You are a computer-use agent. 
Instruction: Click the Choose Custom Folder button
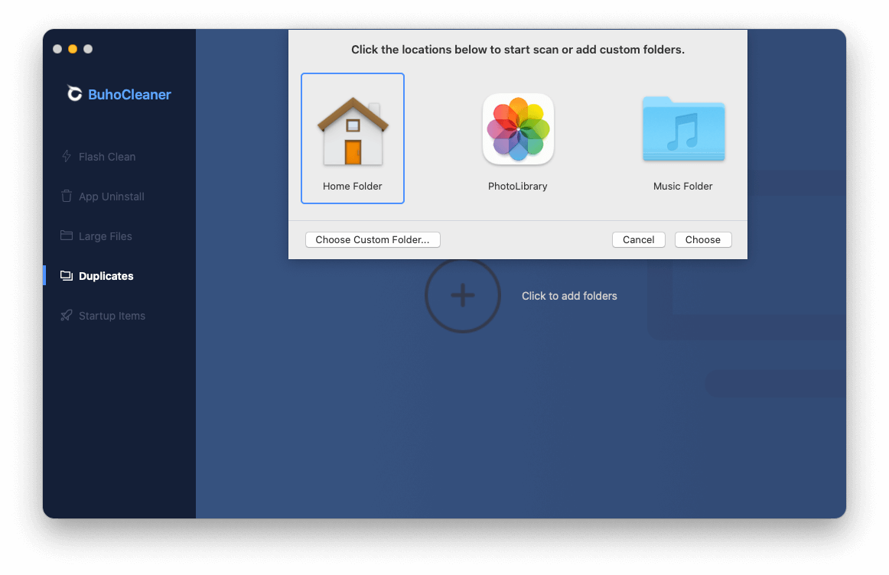pos(373,239)
